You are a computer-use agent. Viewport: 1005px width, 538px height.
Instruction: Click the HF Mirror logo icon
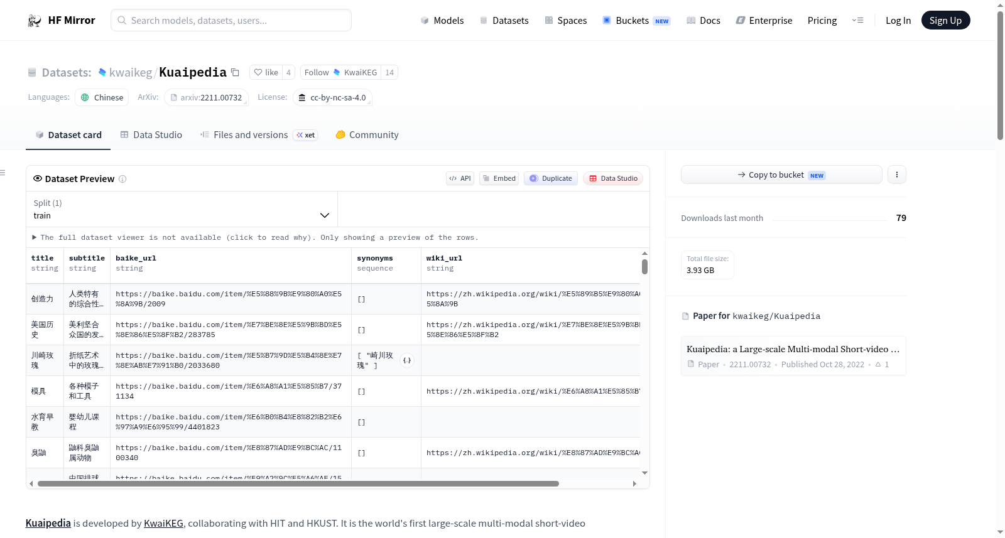pyautogui.click(x=35, y=21)
